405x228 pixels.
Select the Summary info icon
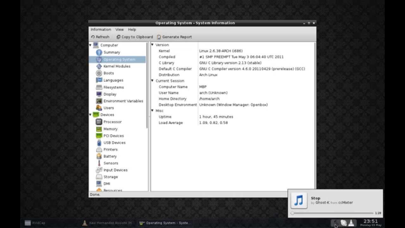(99, 52)
